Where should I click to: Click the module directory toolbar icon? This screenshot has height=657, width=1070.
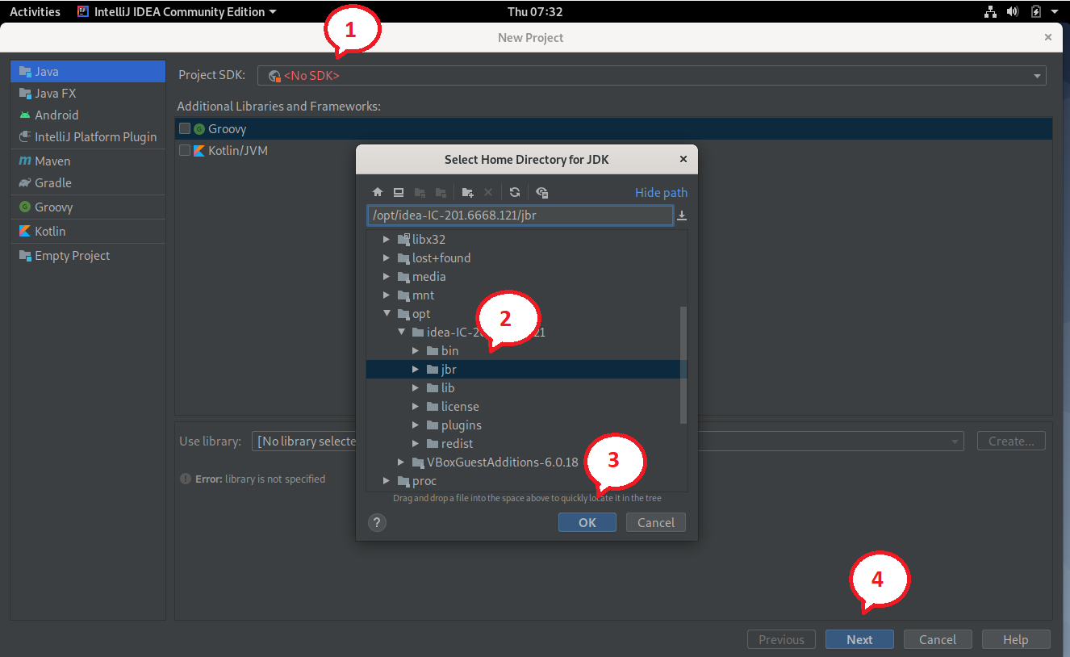pyautogui.click(x=441, y=192)
